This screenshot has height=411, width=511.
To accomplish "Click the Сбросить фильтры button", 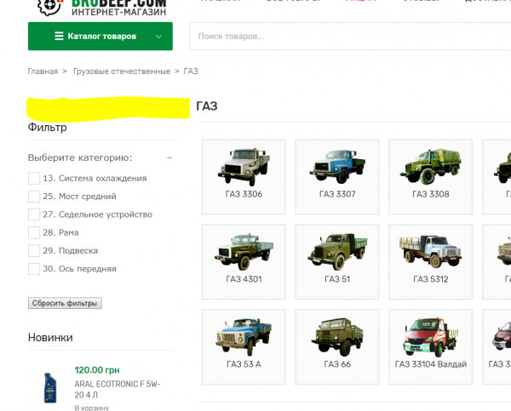I will [65, 303].
